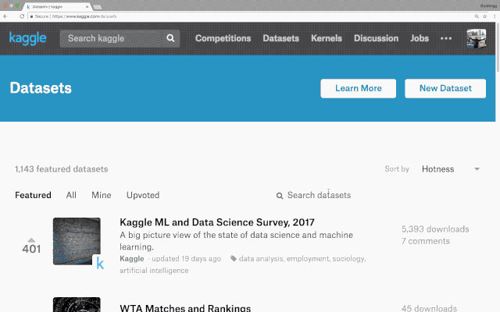Click the magnifier icon in Kaggle search
This screenshot has height=312, width=500.
[170, 38]
